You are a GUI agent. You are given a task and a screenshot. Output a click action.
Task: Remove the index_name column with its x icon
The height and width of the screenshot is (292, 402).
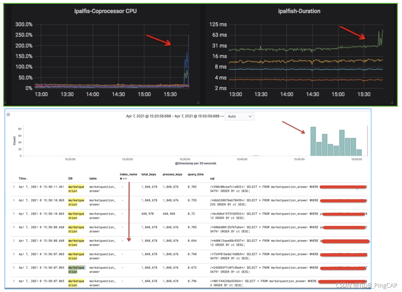pos(121,178)
